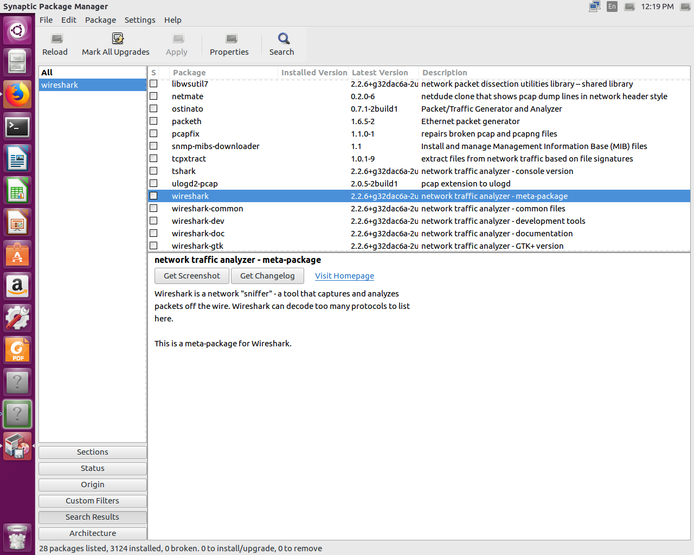Switch to the Sections filter view
Viewport: 694px width, 555px height.
pyautogui.click(x=92, y=452)
